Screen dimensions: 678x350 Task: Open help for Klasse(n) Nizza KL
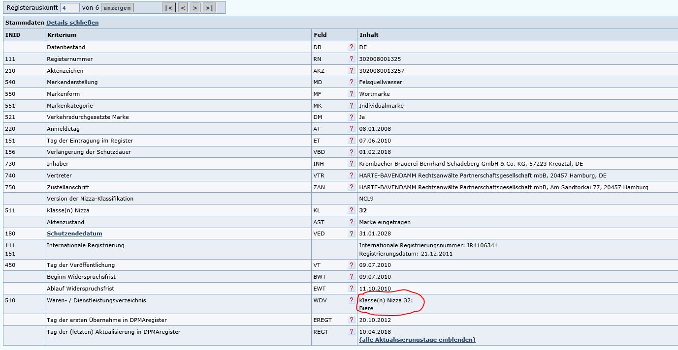(x=351, y=210)
